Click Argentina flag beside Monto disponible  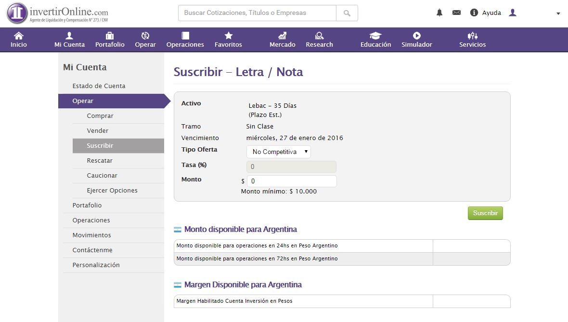178,230
